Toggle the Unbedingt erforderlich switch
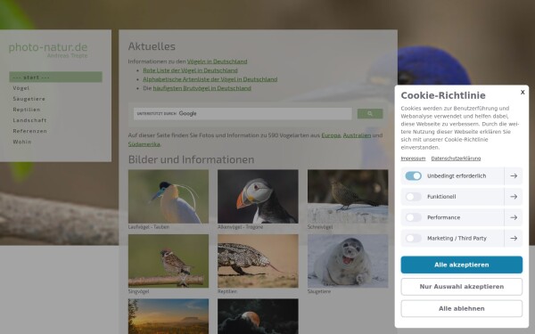 pos(413,175)
